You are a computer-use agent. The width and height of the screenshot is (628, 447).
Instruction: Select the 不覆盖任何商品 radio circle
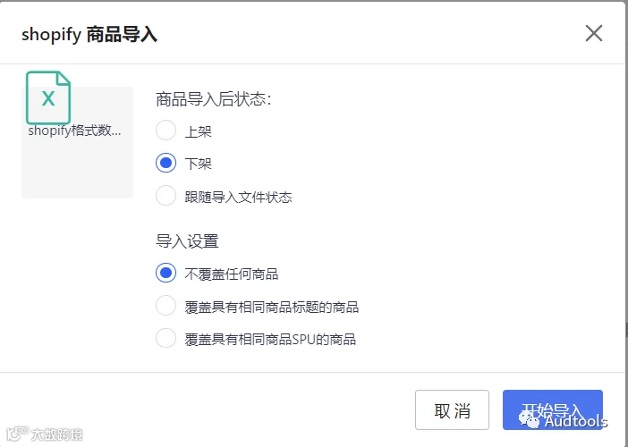[165, 273]
